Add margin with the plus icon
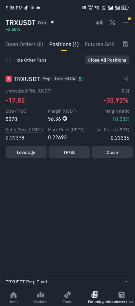The width and height of the screenshot is (135, 306). 65,119
